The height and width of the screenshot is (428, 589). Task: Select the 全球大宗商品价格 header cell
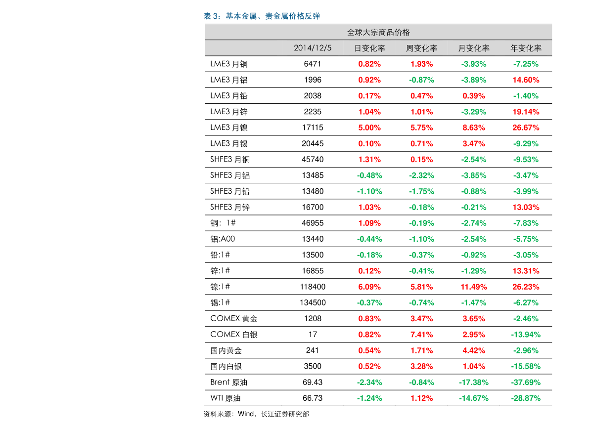378,32
